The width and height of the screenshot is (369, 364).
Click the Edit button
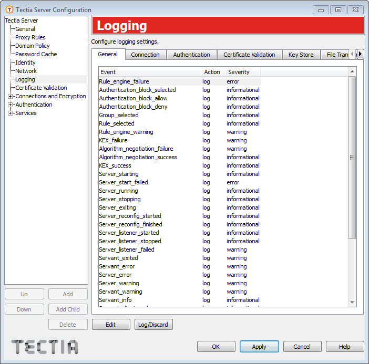point(111,325)
